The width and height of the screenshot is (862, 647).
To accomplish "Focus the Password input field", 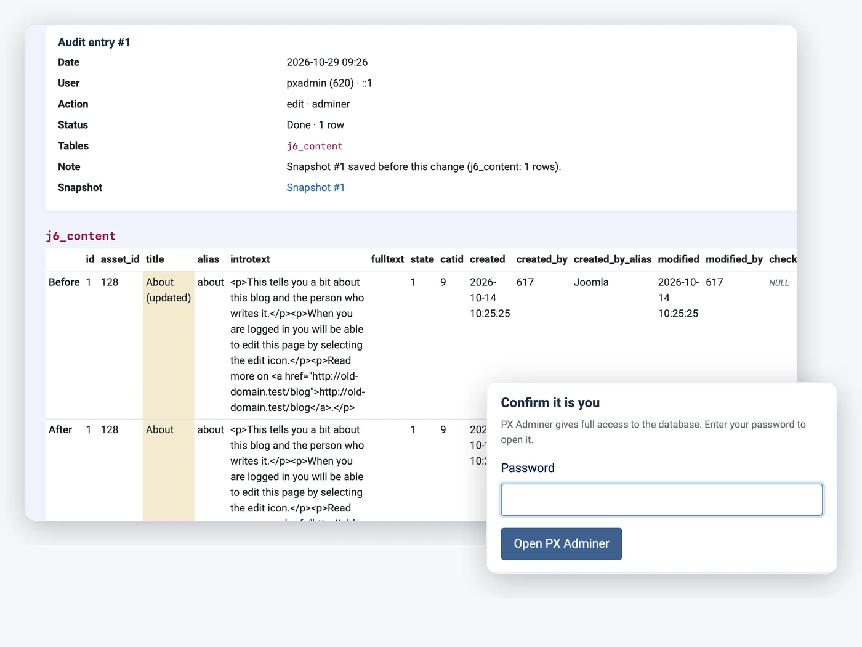I will click(662, 499).
